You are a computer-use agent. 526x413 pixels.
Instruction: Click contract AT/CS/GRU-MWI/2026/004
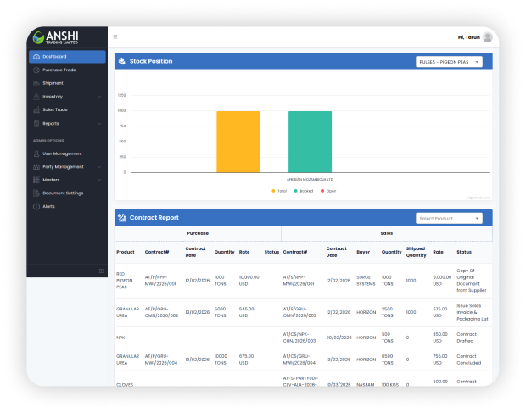coord(299,360)
